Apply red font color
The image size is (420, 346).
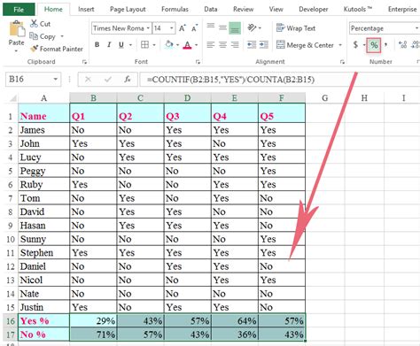[187, 45]
